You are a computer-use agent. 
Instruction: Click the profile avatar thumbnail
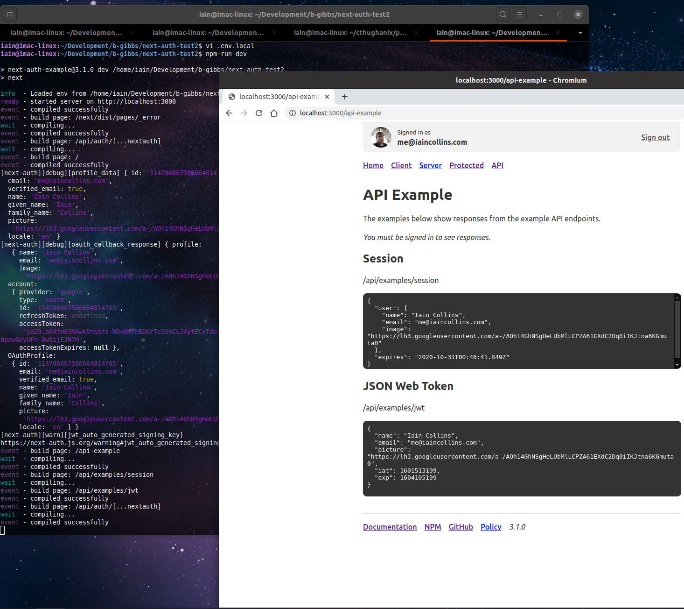(x=381, y=137)
